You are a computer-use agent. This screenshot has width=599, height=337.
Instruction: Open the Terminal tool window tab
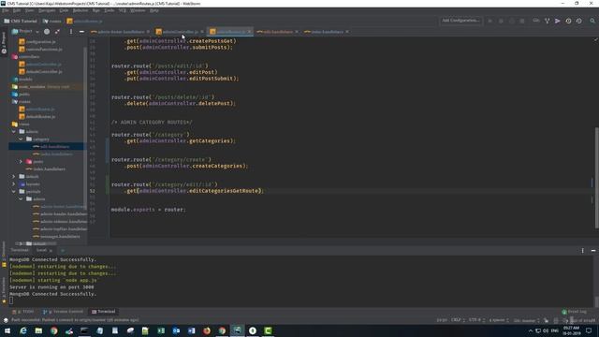104,312
